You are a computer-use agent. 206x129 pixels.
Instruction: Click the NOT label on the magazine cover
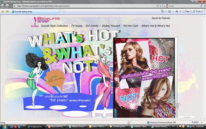pyautogui.click(x=129, y=97)
